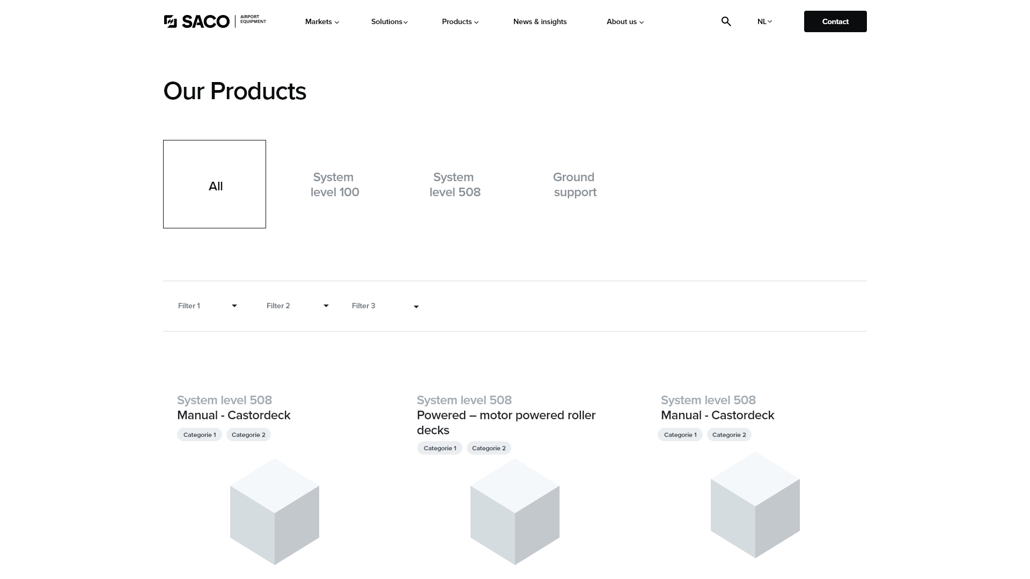Select the System level 100 tab
1030x579 pixels.
335,184
